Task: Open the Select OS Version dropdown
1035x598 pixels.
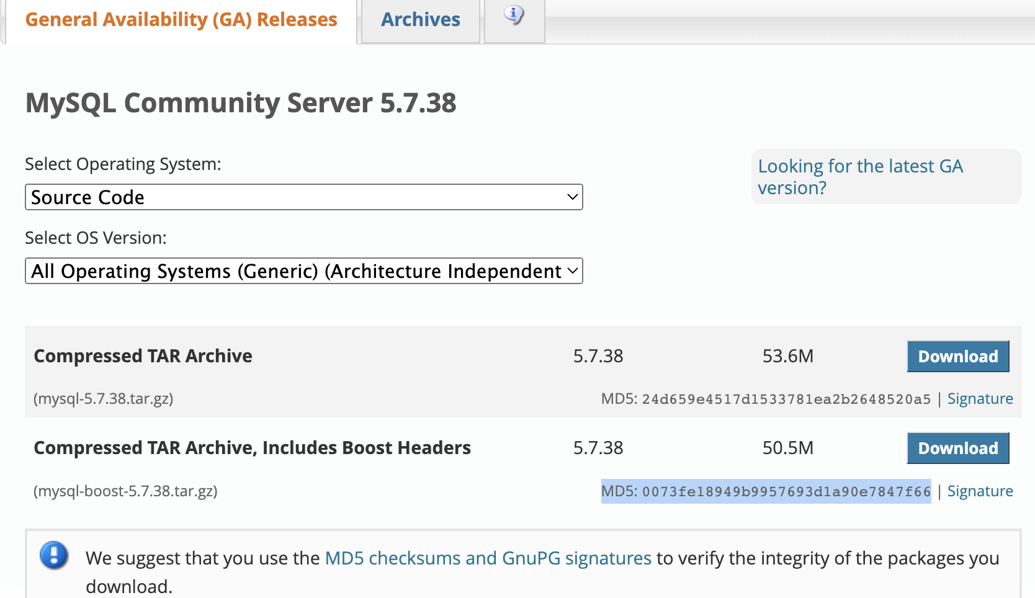Action: click(303, 270)
